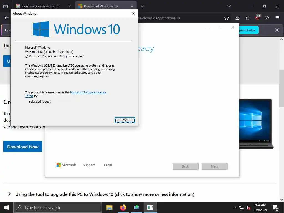Open the clock showing 7:24 AM

[260, 207]
